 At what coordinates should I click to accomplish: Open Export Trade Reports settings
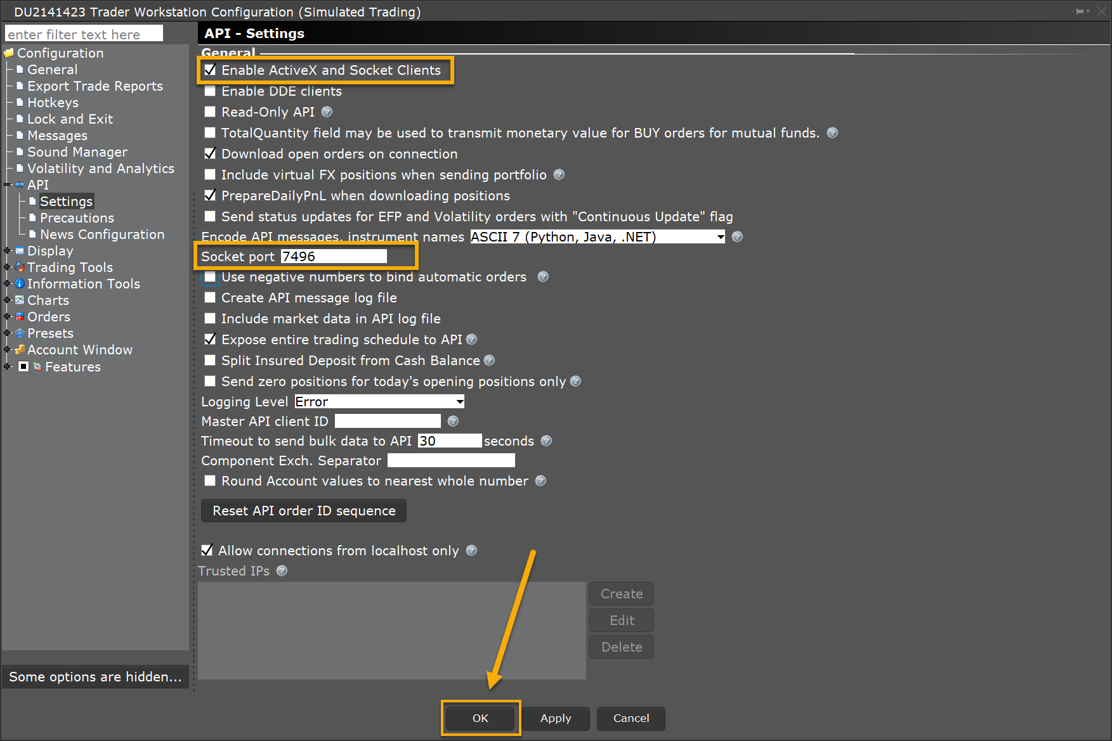pyautogui.click(x=95, y=86)
